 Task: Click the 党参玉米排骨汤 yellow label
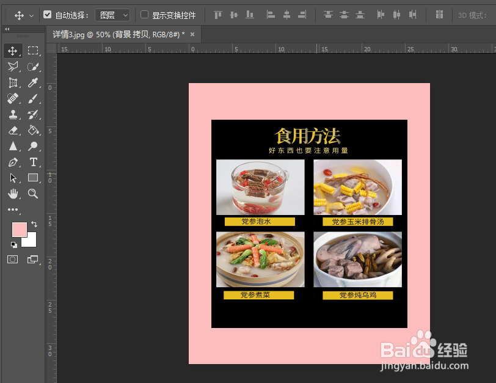(x=358, y=222)
